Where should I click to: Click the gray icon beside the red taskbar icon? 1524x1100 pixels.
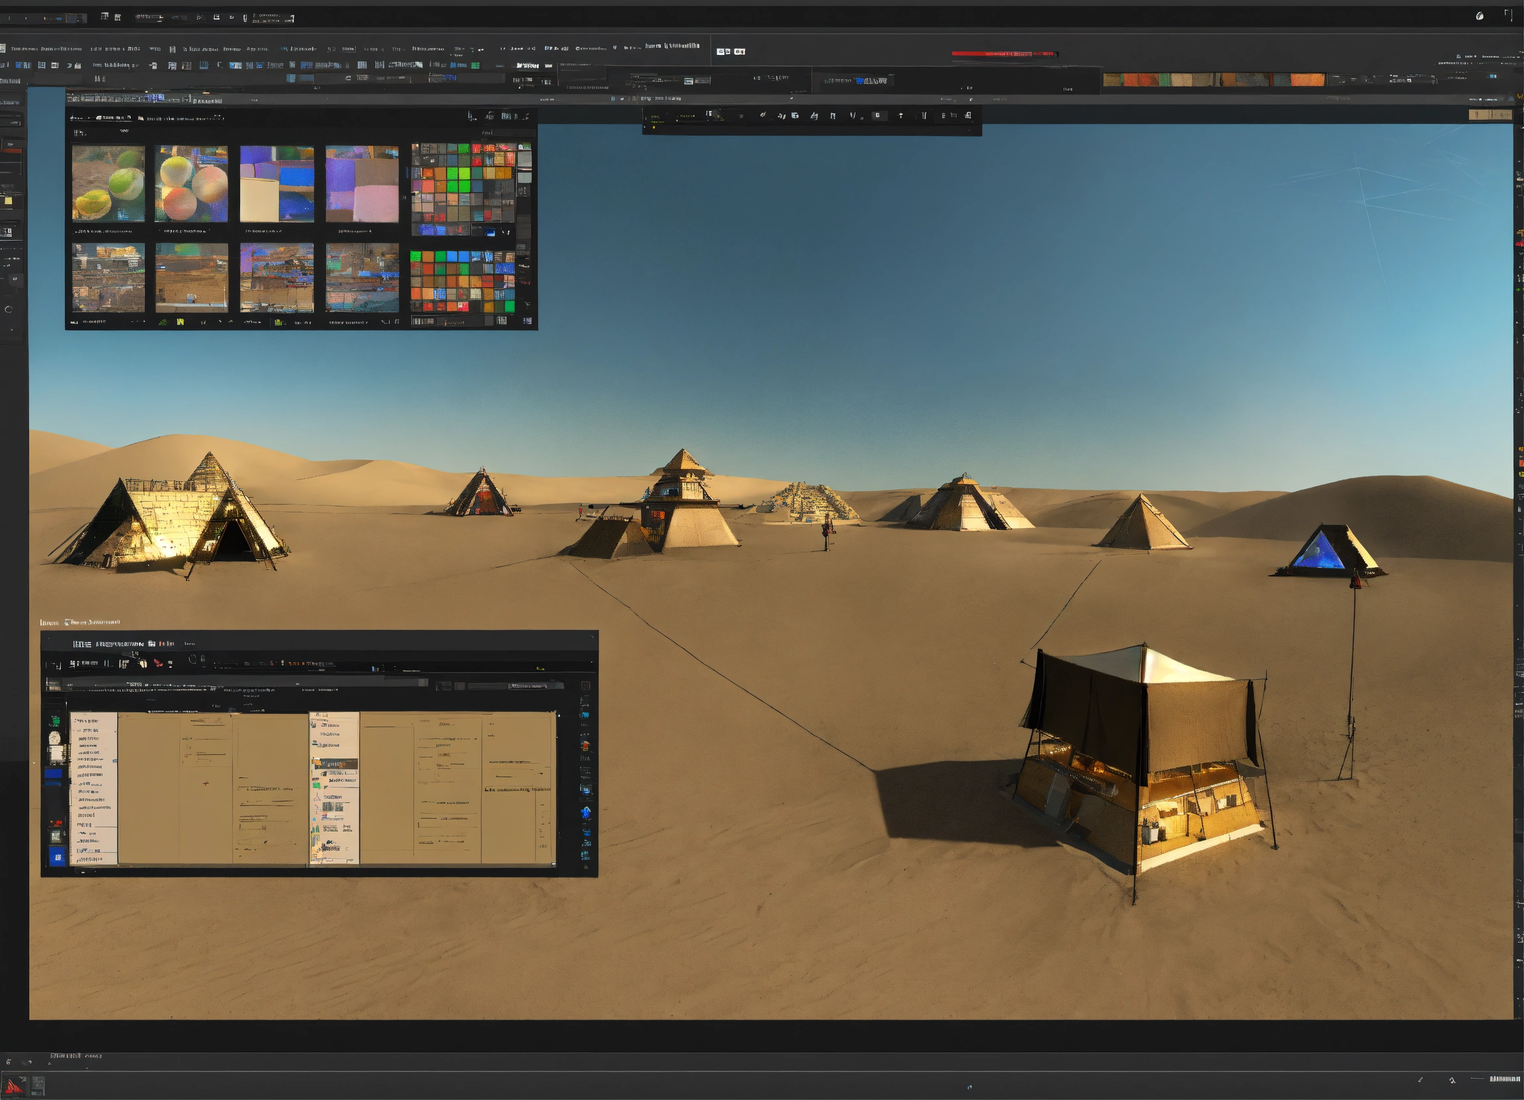click(38, 1085)
